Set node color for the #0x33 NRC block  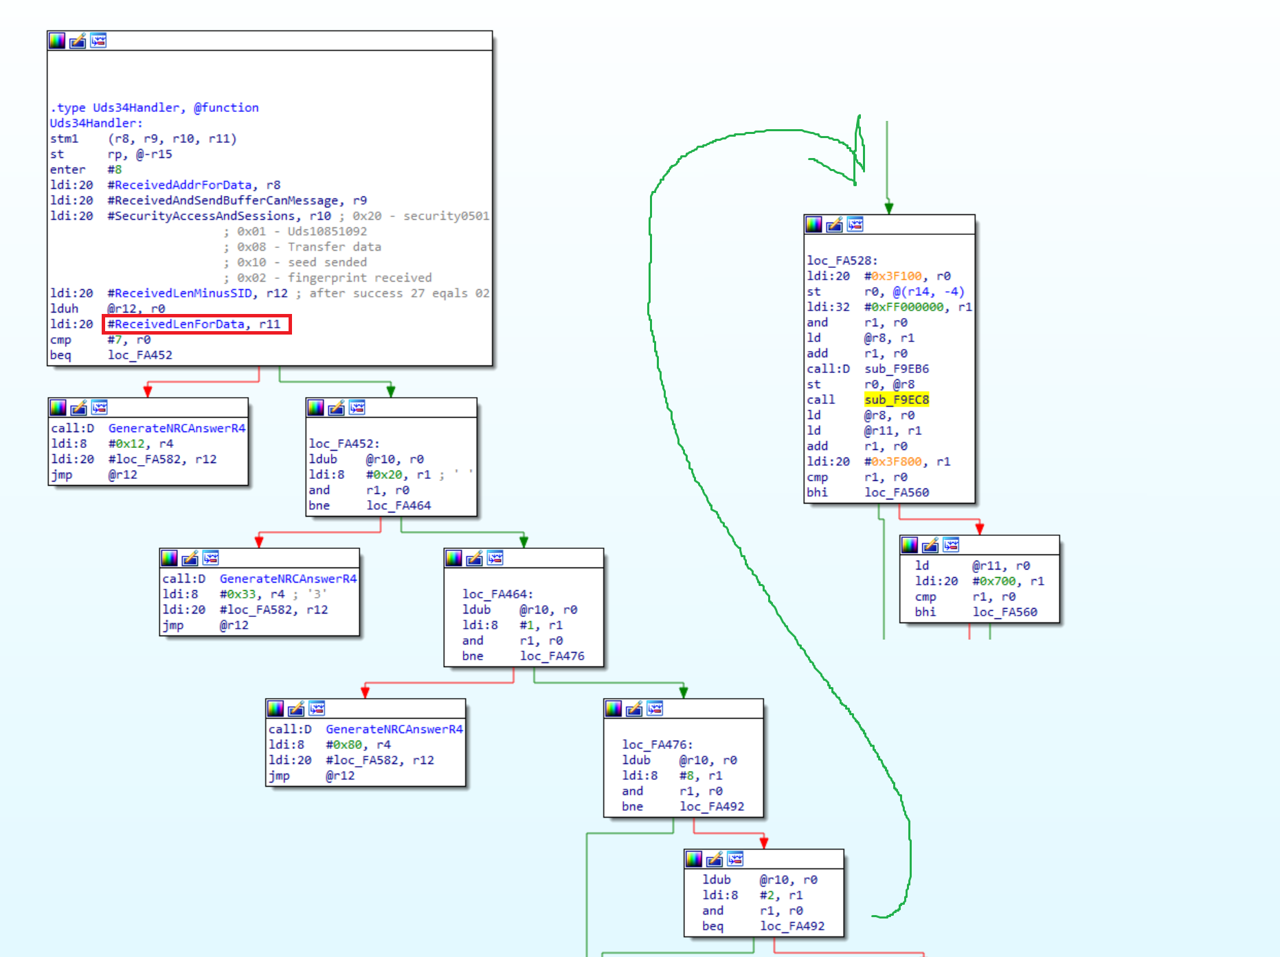[170, 557]
